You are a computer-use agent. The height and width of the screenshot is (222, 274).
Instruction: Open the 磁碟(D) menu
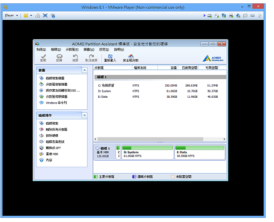pyautogui.click(x=56, y=50)
